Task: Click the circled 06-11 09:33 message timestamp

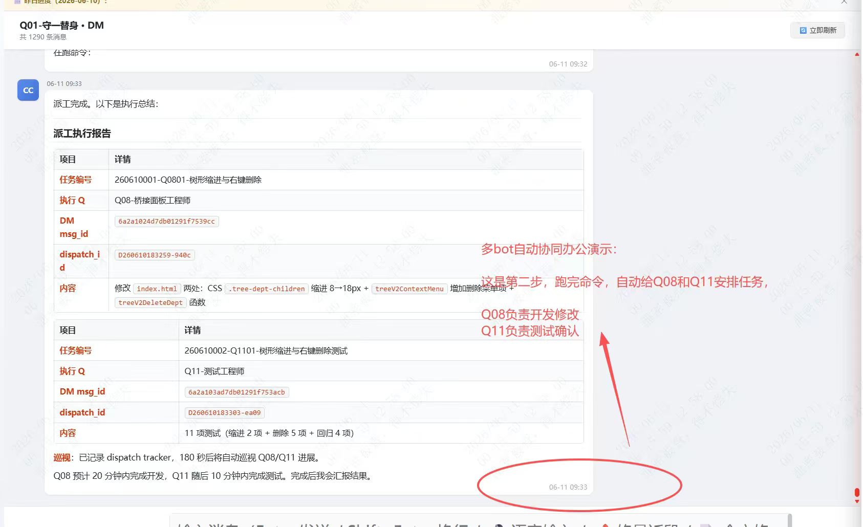Action: [x=568, y=487]
